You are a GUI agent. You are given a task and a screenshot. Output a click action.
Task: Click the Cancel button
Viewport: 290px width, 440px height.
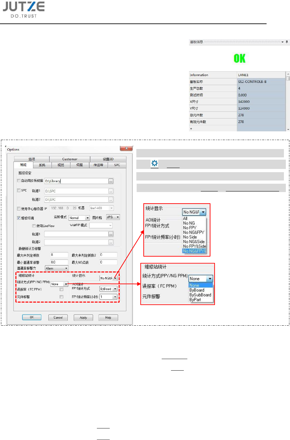coord(58,317)
